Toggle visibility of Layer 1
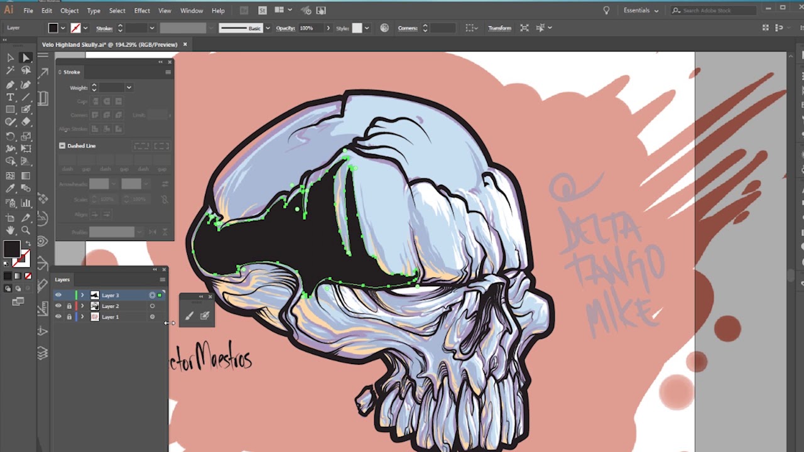 point(58,317)
